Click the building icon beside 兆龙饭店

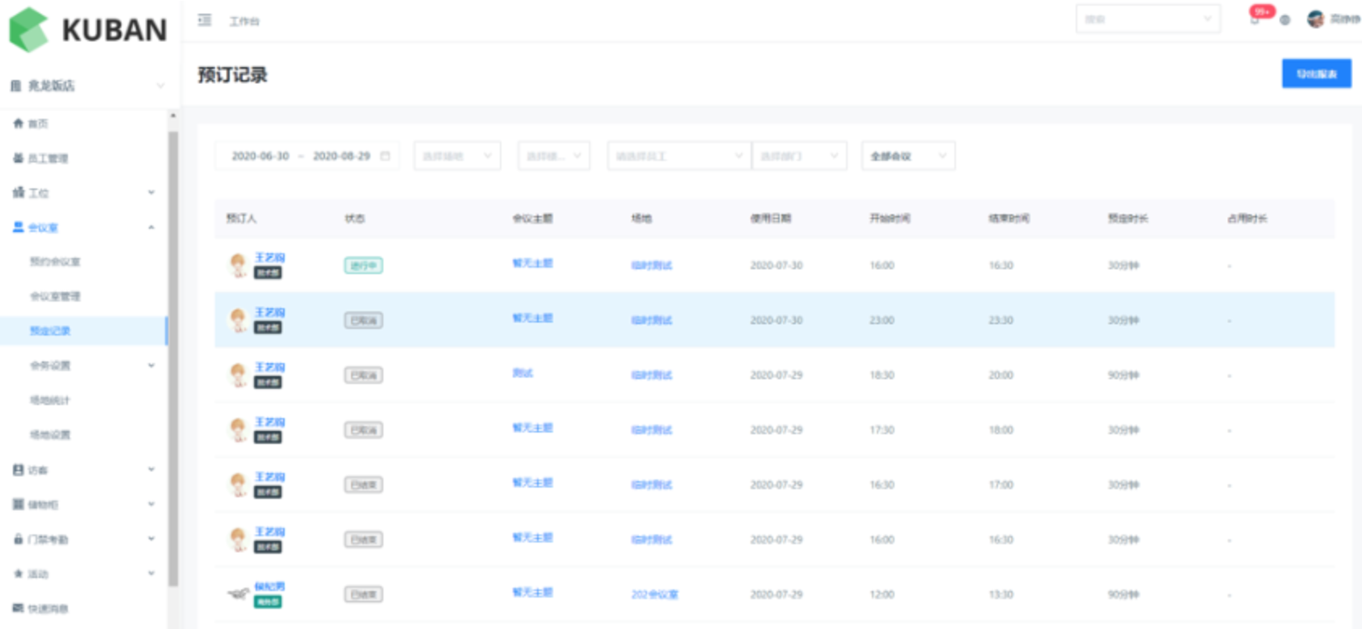point(15,86)
